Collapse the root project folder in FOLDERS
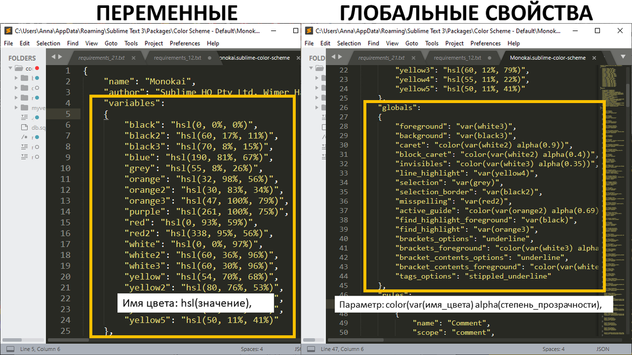632x355 pixels. click(11, 67)
